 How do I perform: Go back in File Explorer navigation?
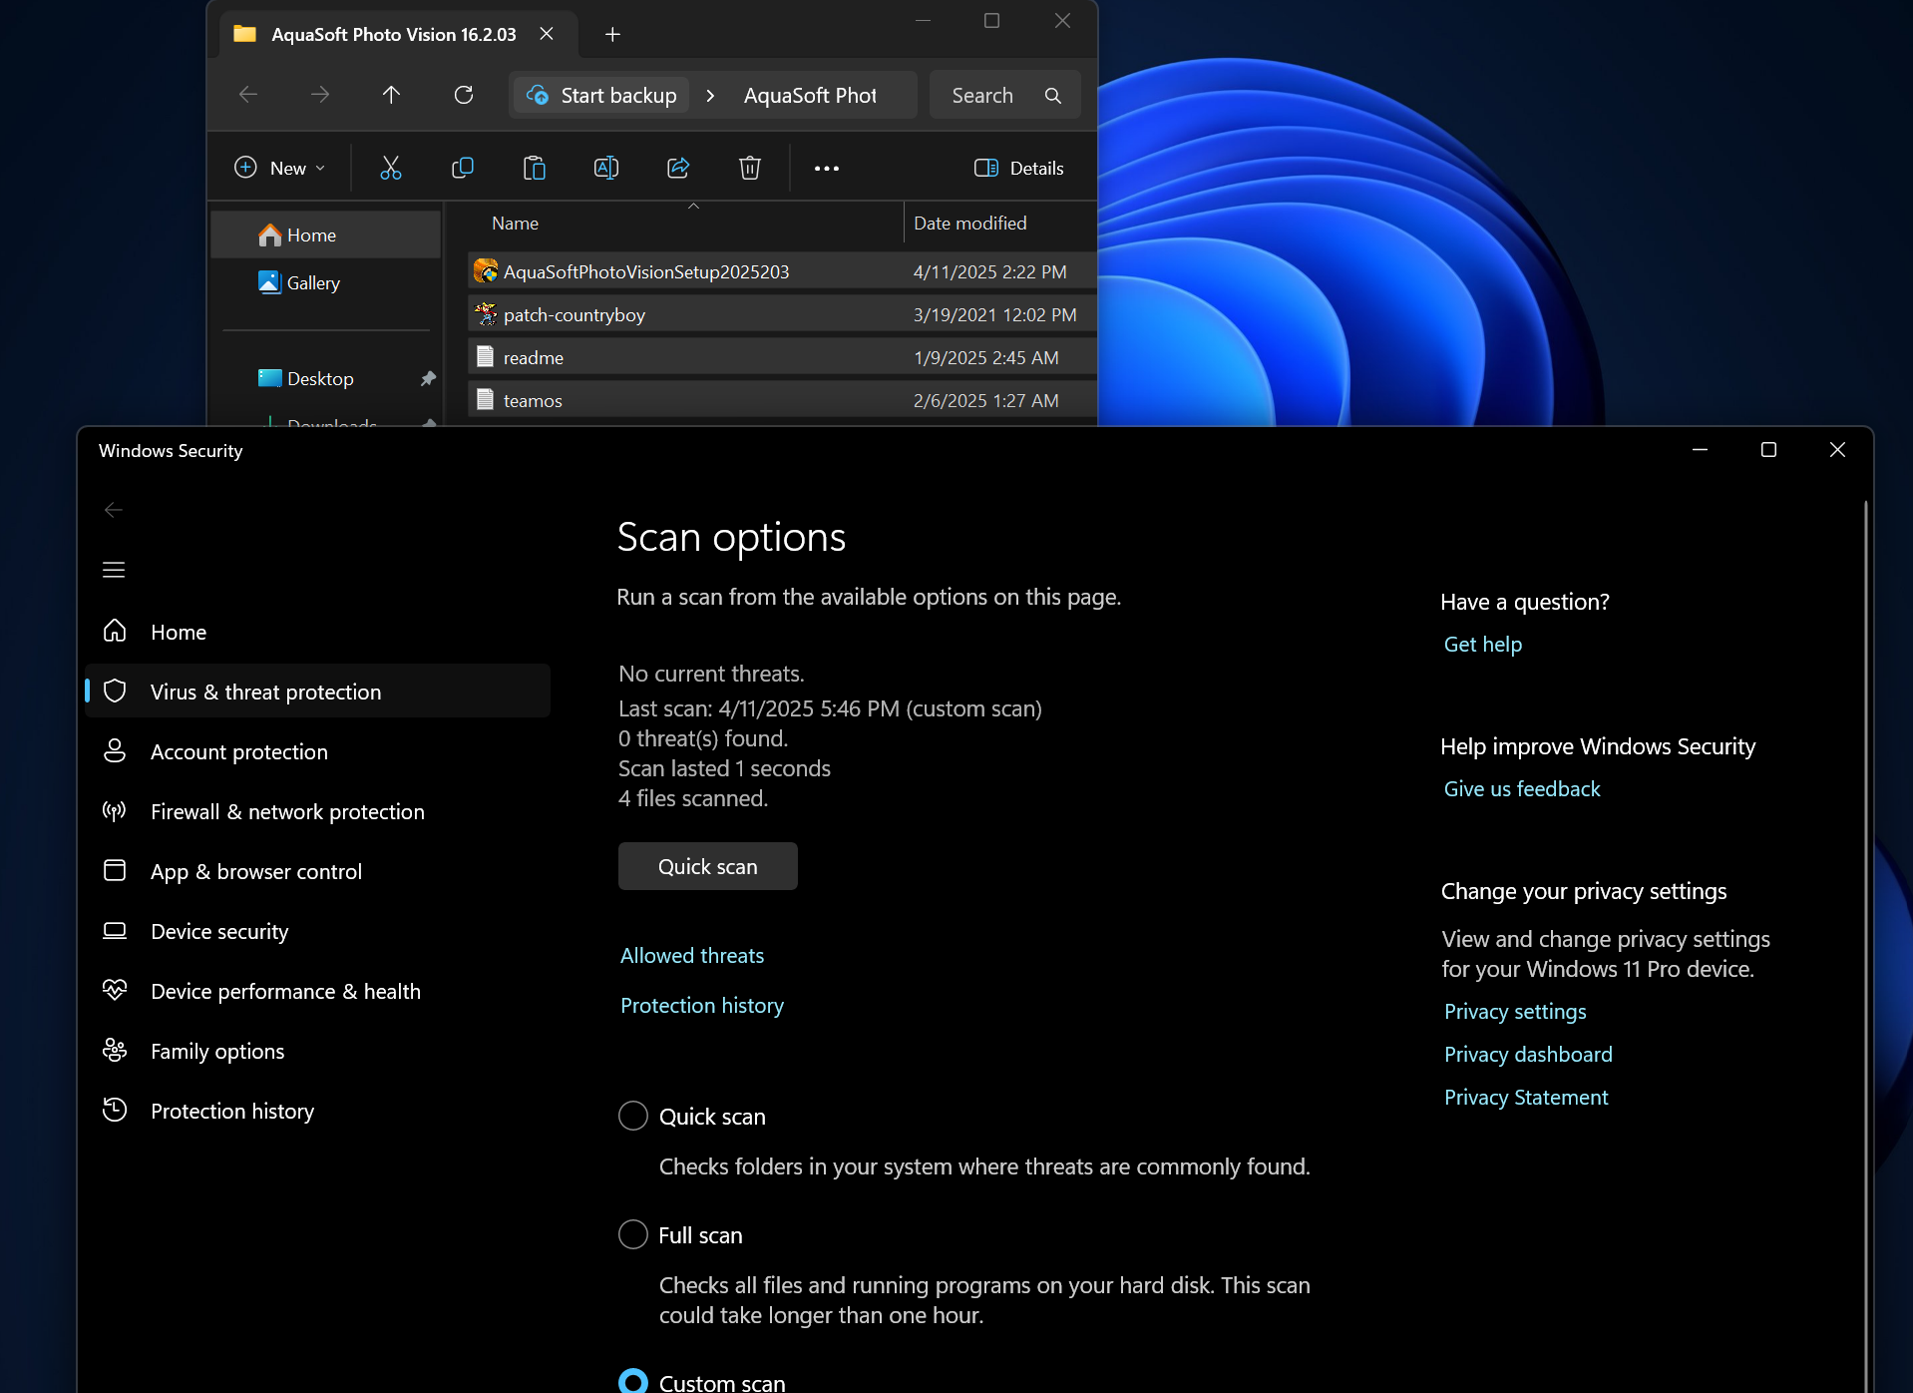(248, 95)
